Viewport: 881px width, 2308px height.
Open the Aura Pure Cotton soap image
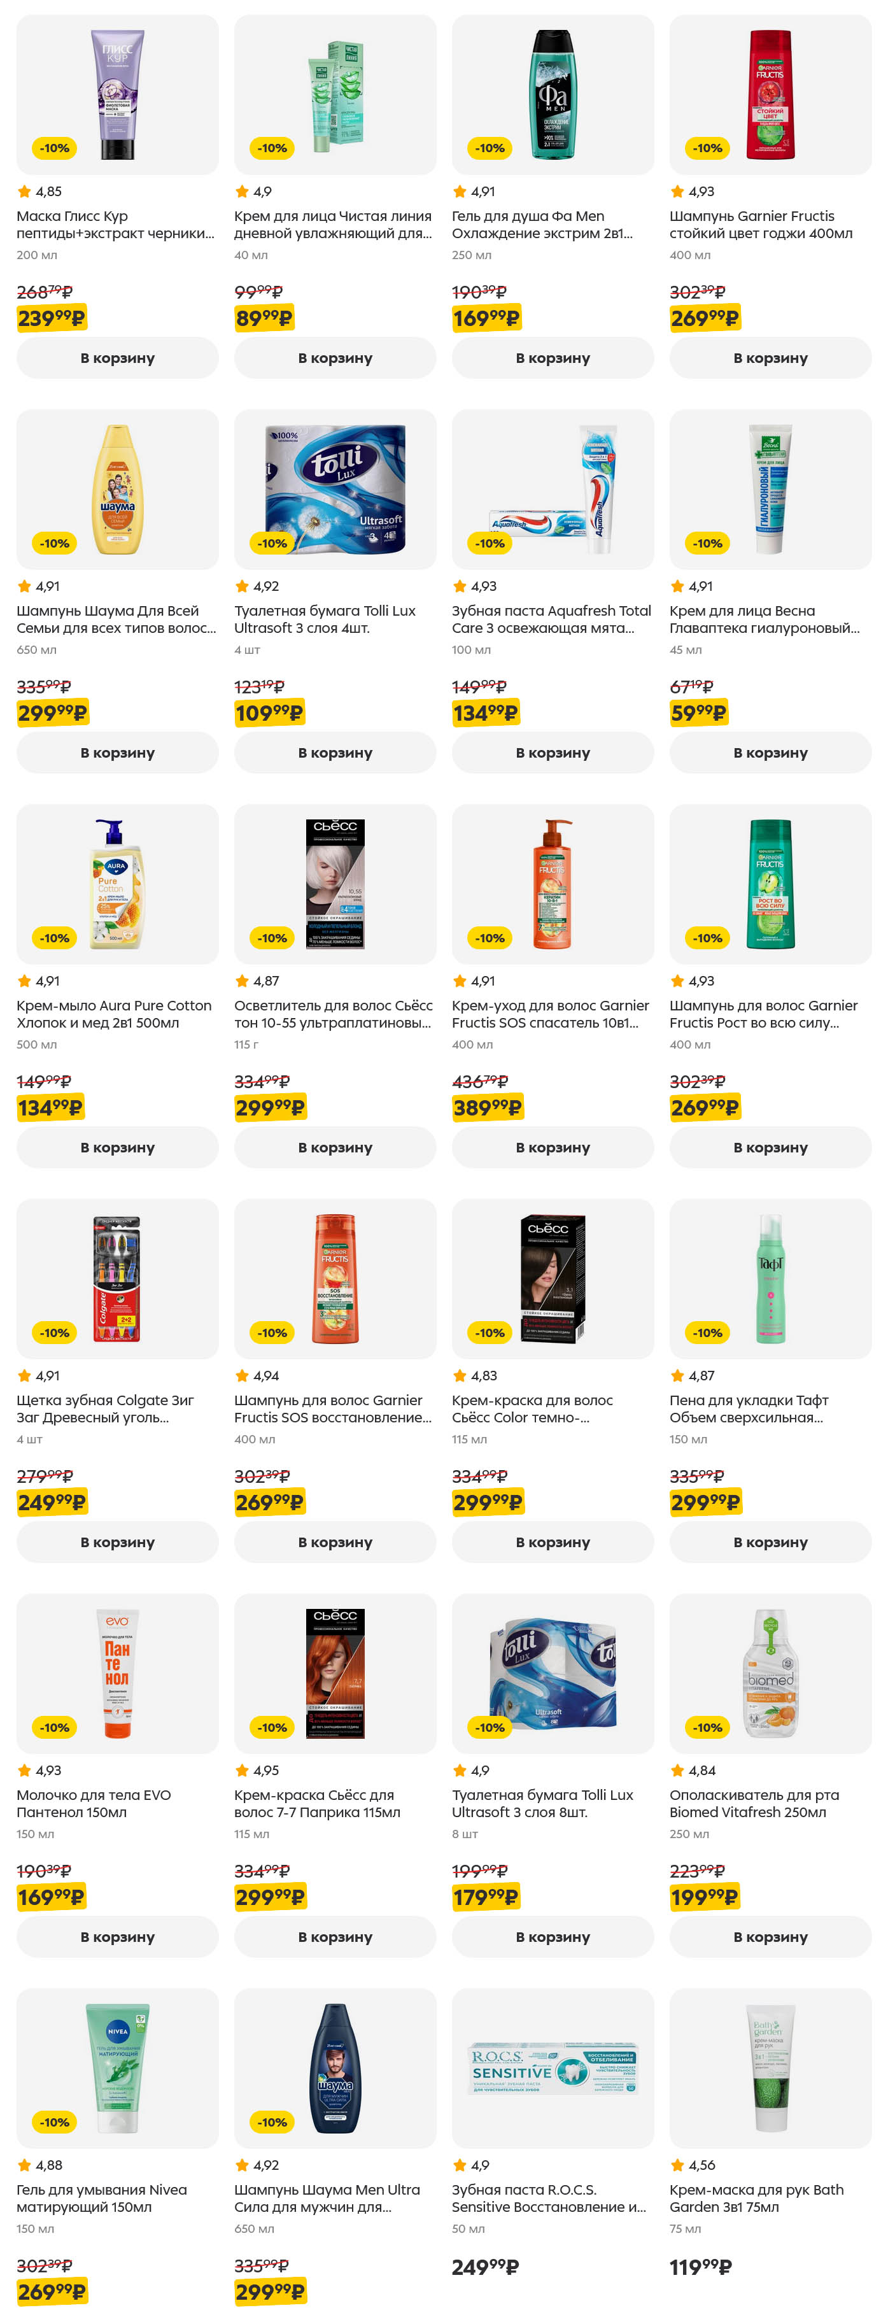click(117, 884)
